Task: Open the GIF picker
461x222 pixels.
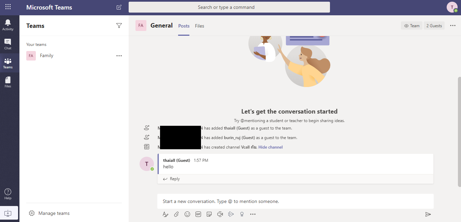Action: pos(198,214)
